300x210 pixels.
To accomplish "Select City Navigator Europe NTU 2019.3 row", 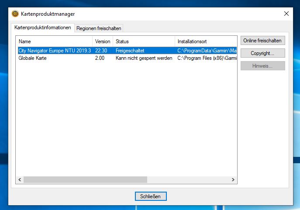I will point(127,51).
